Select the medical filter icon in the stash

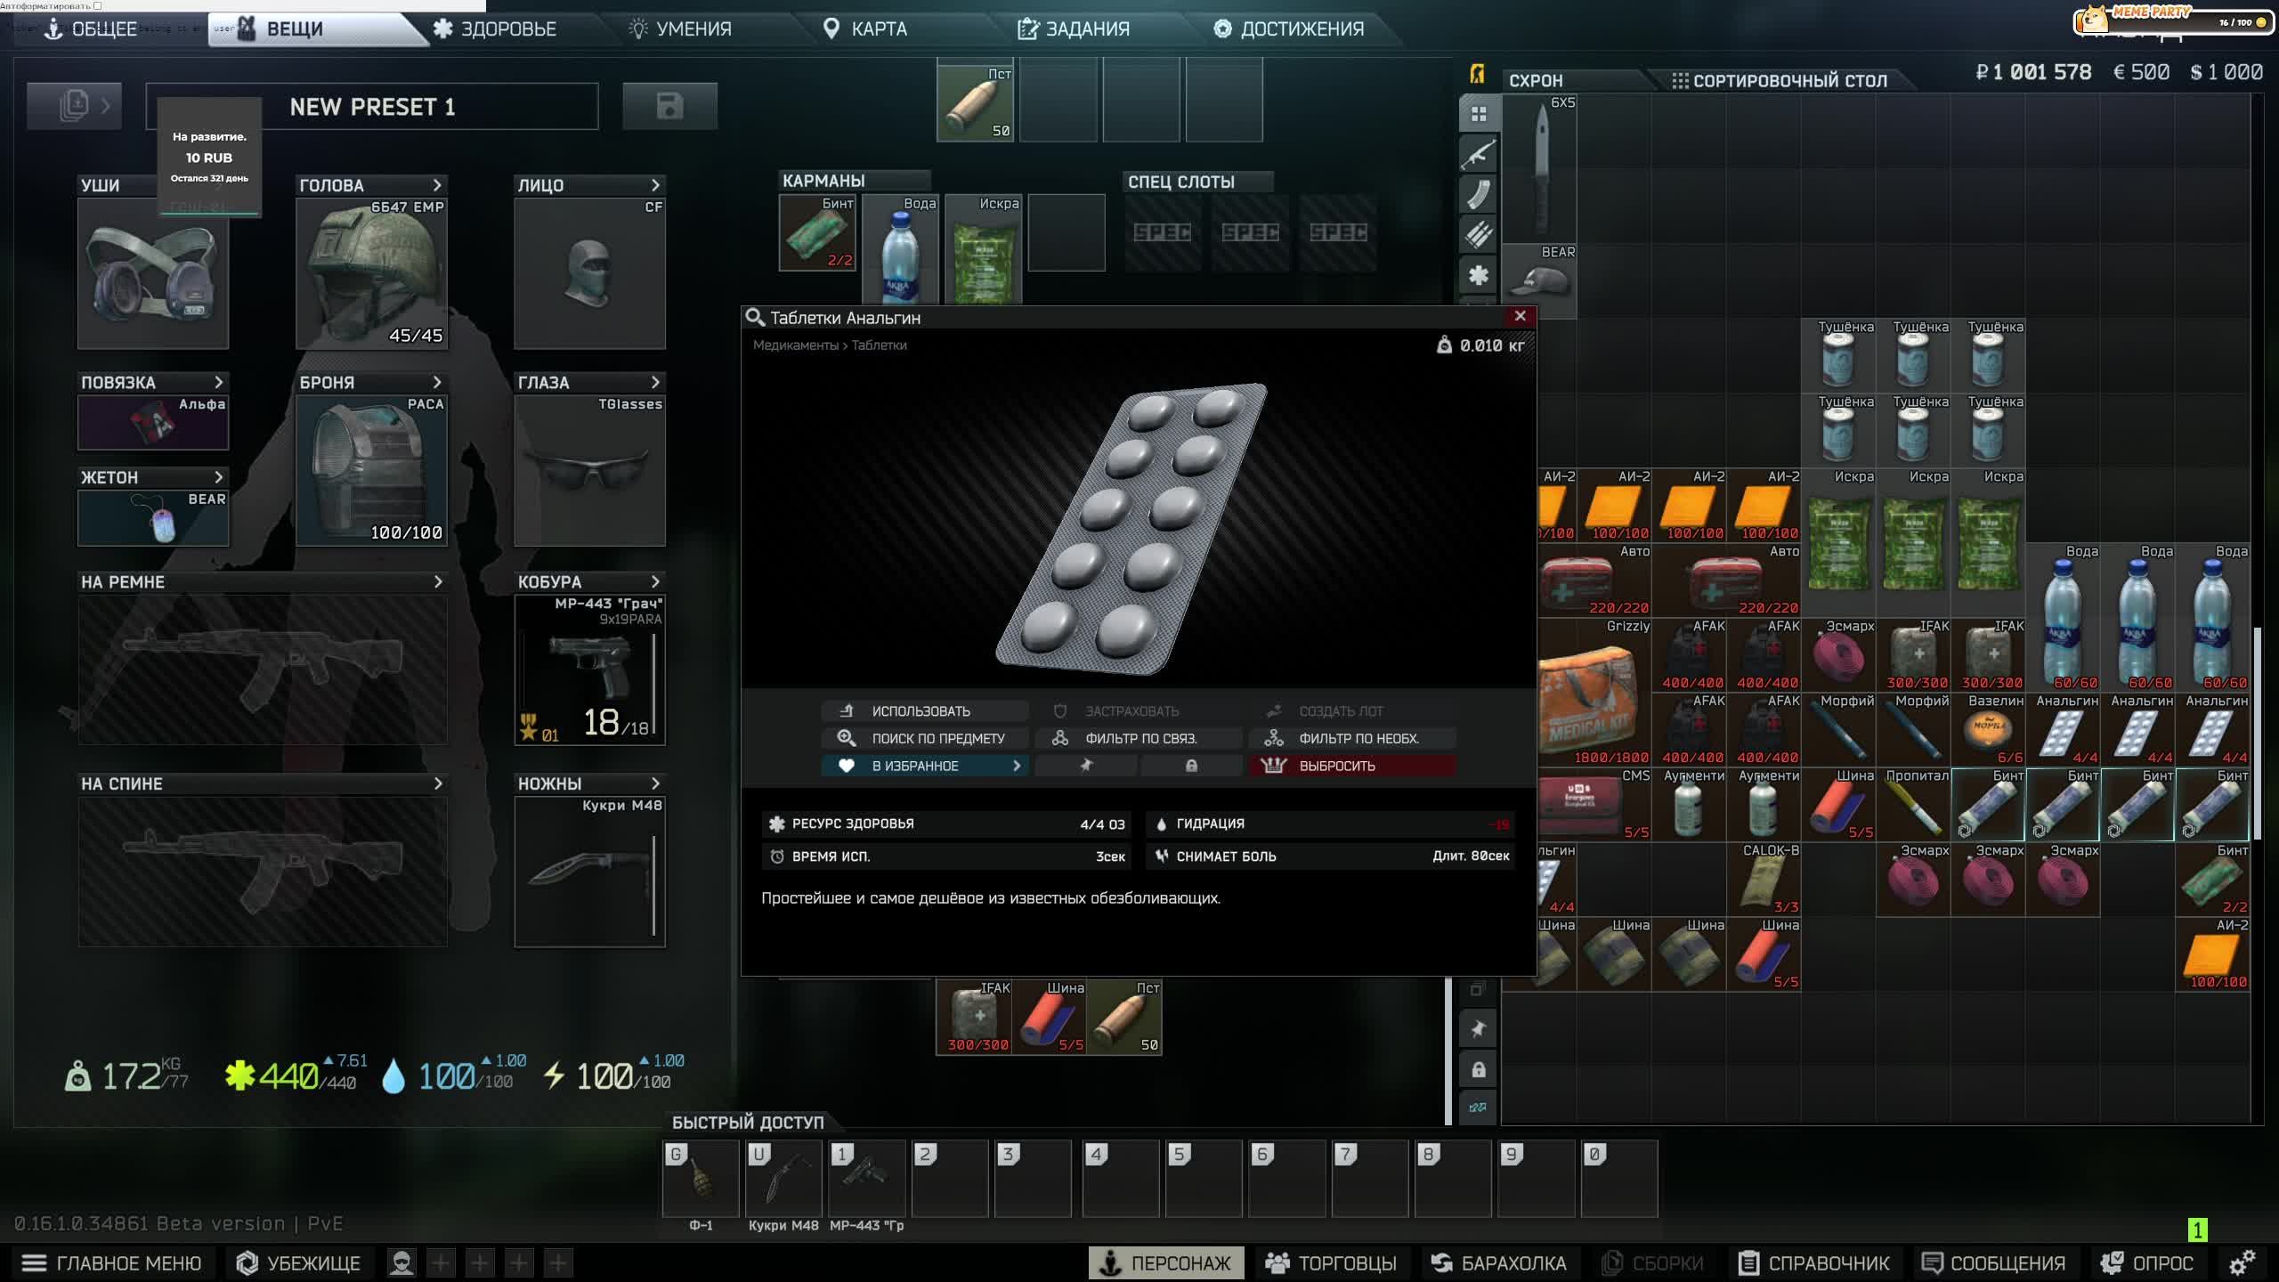[x=1478, y=274]
